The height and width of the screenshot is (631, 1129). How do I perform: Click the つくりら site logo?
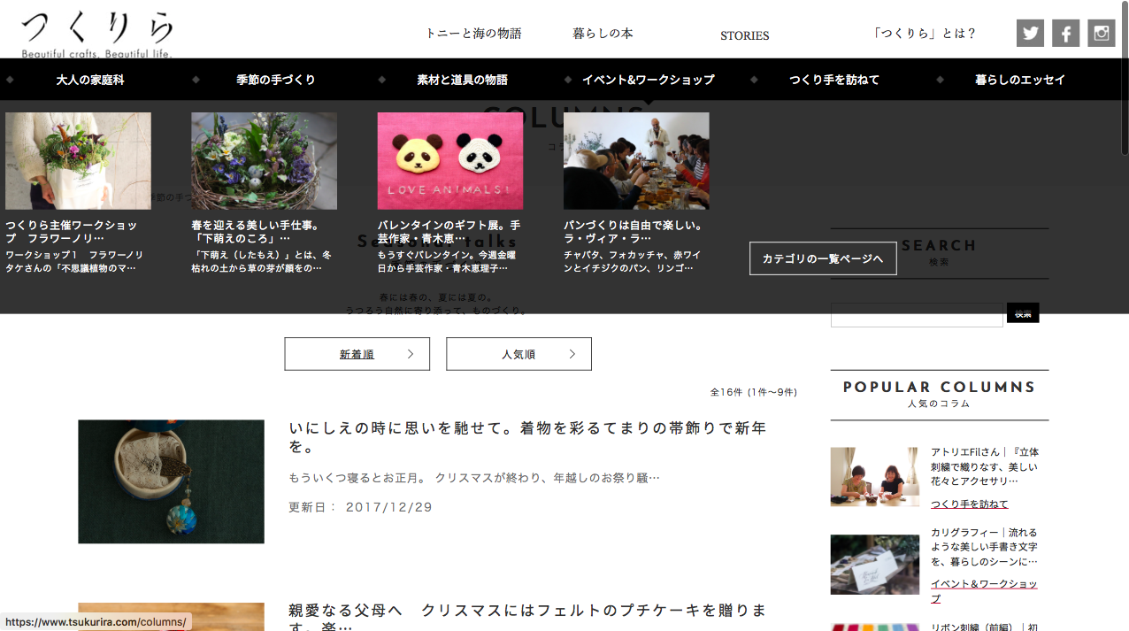pos(97,34)
